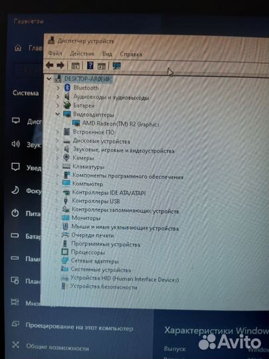Expand the Bluetooth category
The width and height of the screenshot is (269, 359).
tap(58, 88)
